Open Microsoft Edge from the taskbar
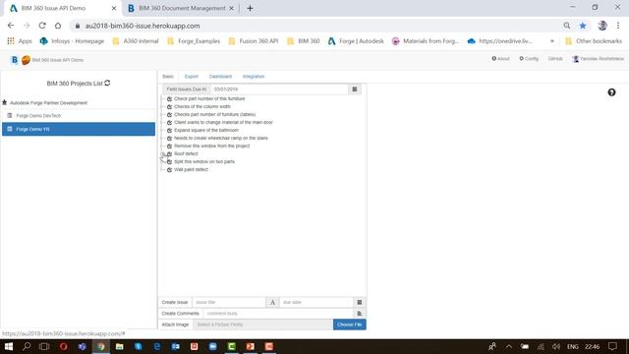Image resolution: width=629 pixels, height=354 pixels. pos(157,346)
